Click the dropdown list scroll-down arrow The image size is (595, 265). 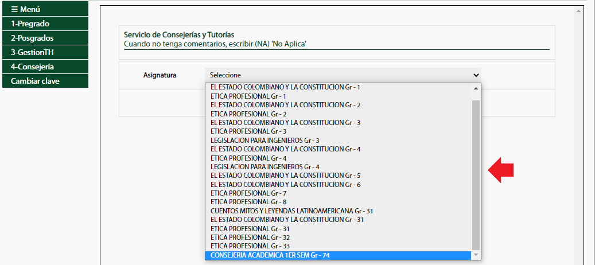pyautogui.click(x=476, y=255)
